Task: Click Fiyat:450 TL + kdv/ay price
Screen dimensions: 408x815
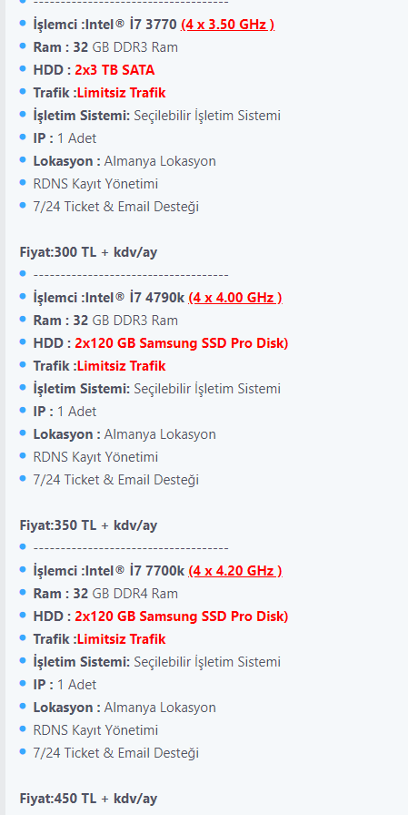Action: (89, 799)
